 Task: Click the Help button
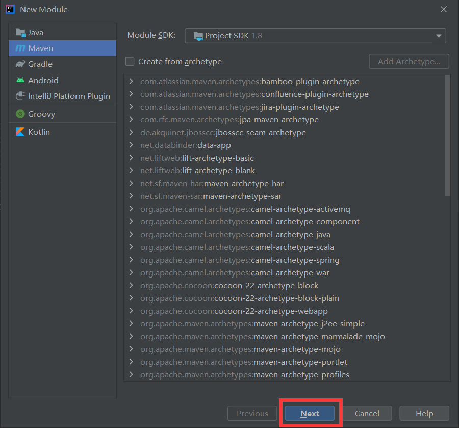424,413
